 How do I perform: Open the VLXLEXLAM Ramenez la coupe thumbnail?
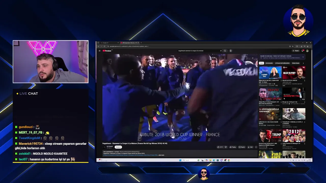[294, 114]
